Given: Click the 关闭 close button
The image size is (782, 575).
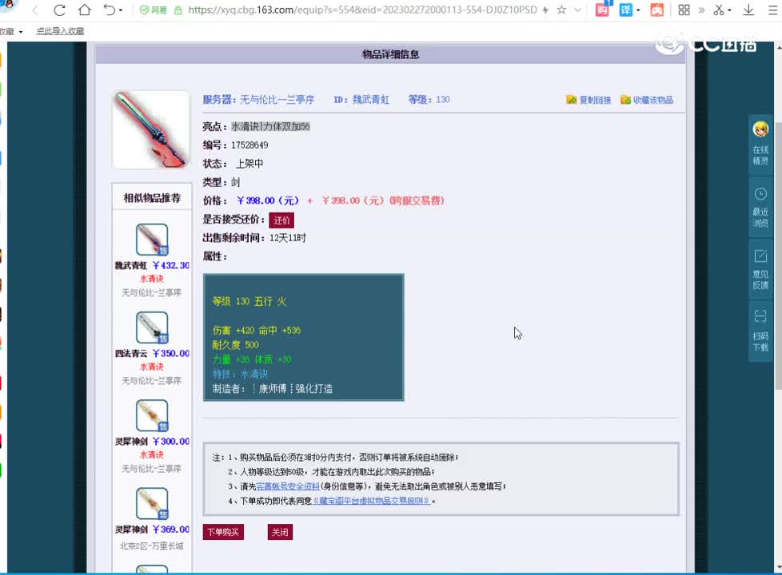Looking at the screenshot, I should [x=280, y=532].
